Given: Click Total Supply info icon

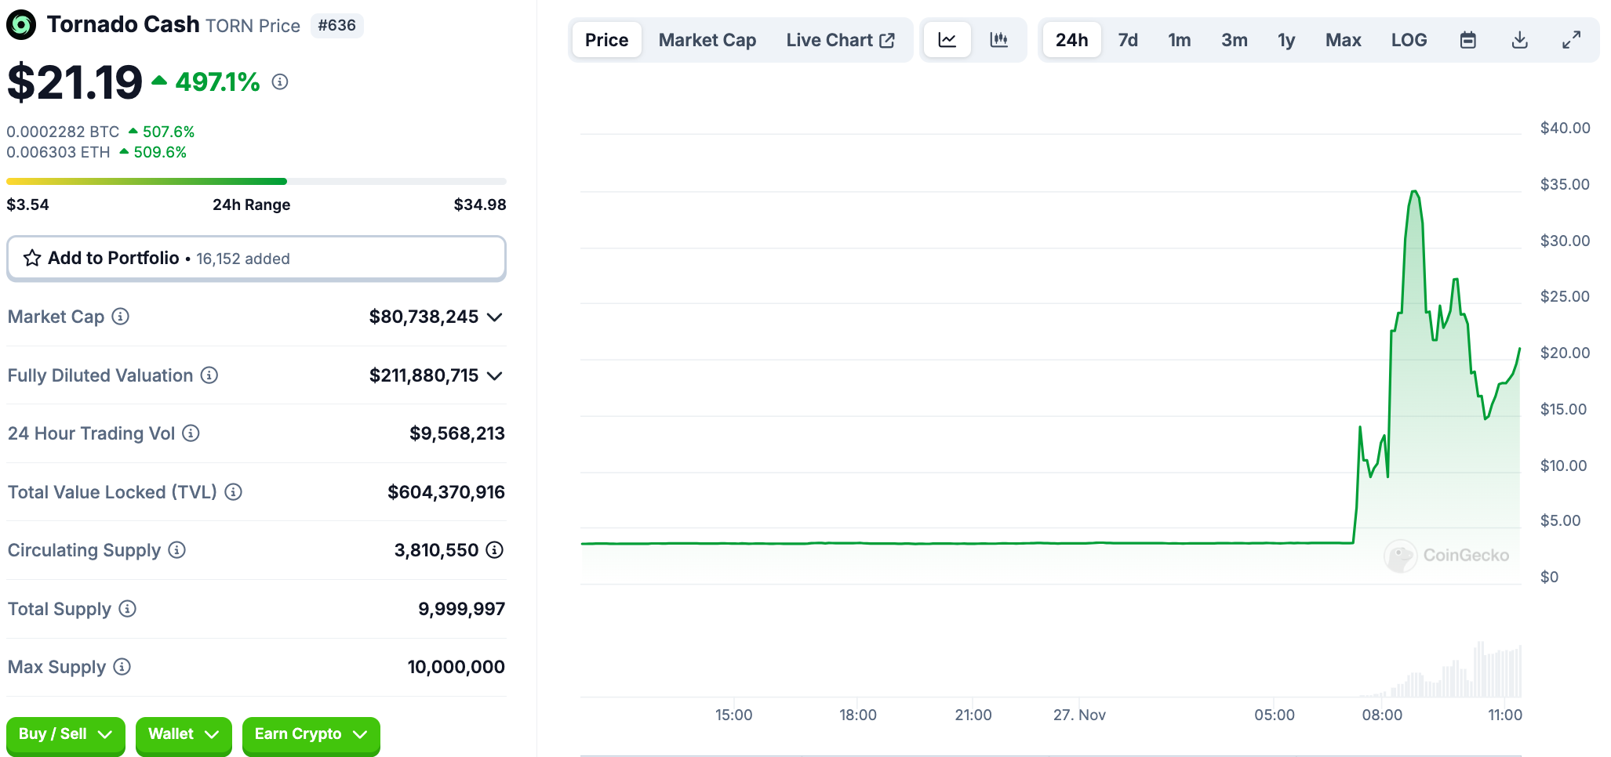Looking at the screenshot, I should click(x=127, y=609).
